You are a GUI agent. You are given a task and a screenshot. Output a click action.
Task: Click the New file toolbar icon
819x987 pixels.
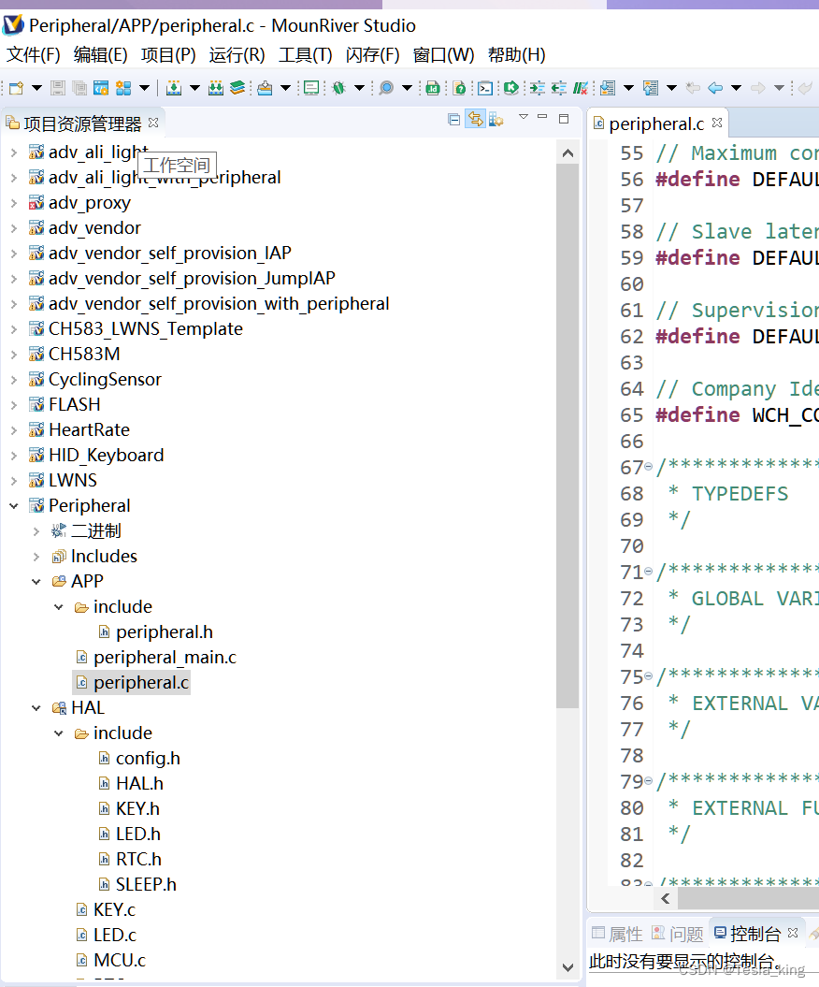click(x=16, y=88)
